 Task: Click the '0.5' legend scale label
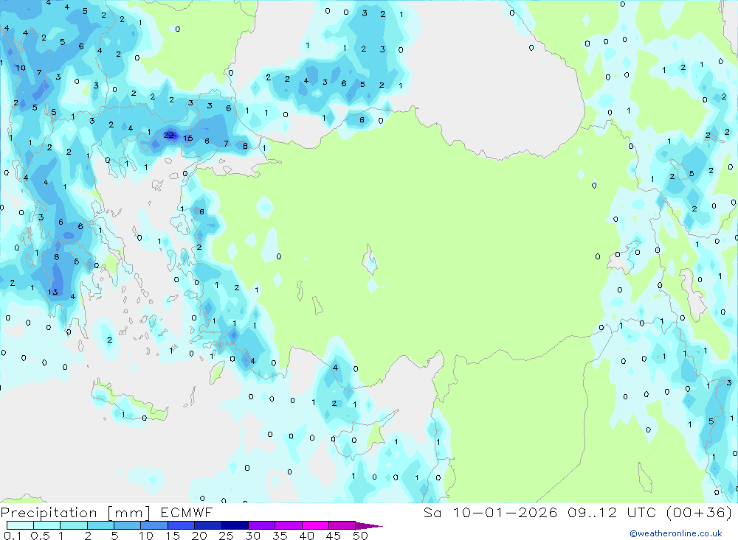click(x=40, y=536)
